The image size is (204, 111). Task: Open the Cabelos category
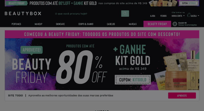tap(111, 24)
